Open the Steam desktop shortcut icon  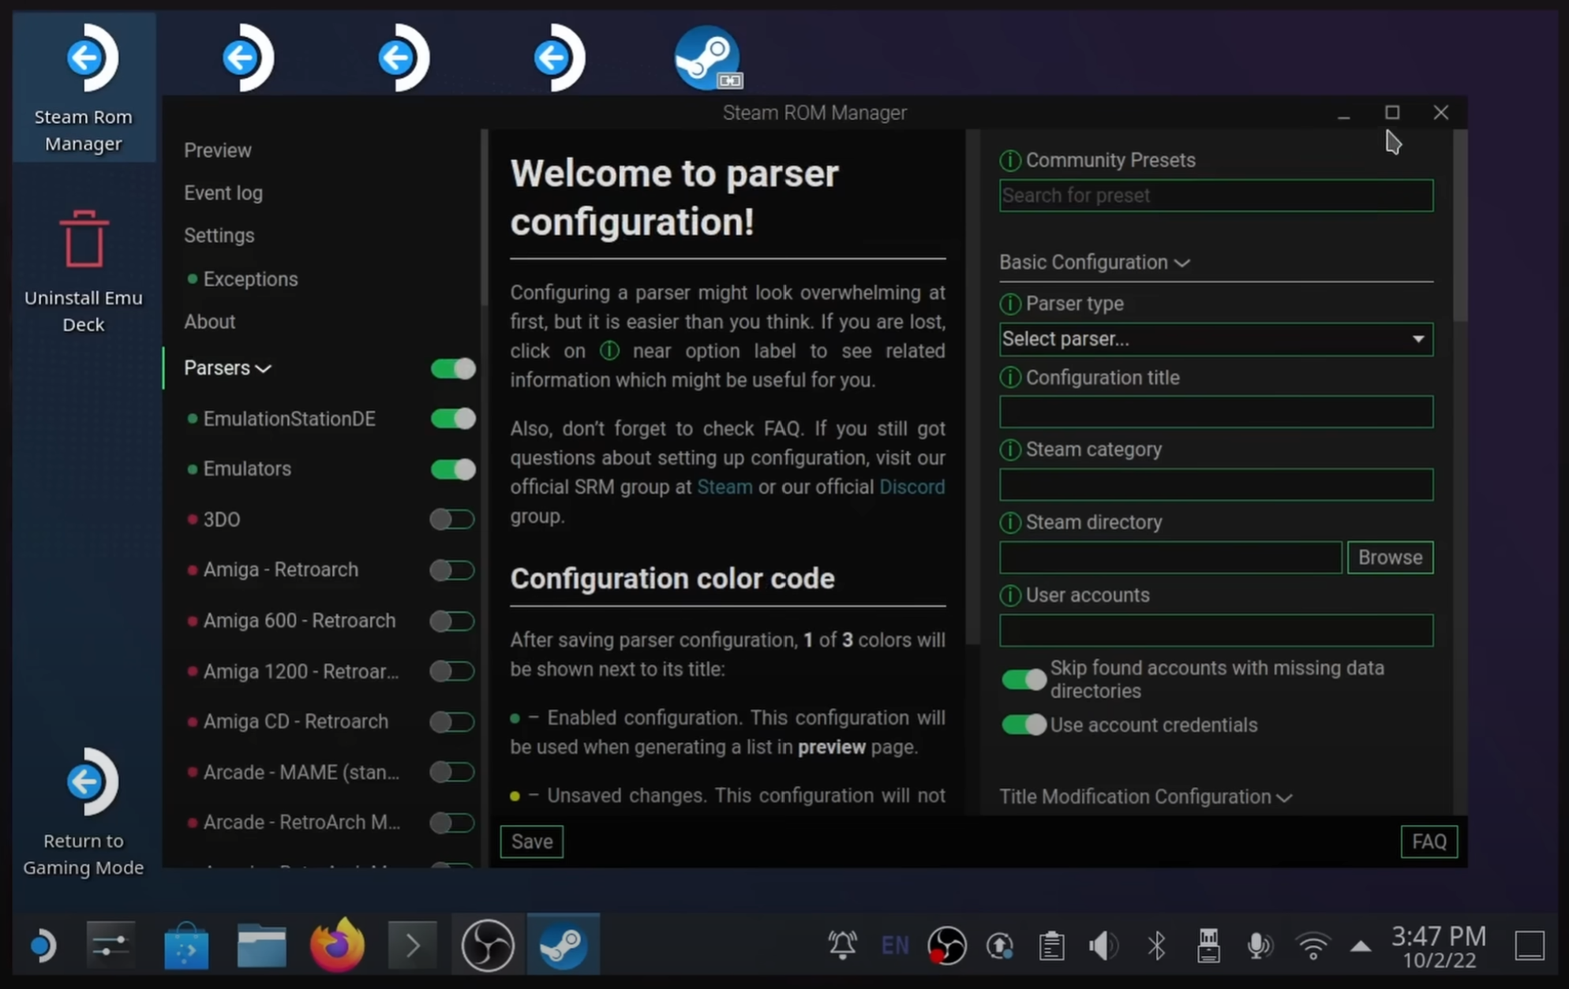tap(708, 58)
